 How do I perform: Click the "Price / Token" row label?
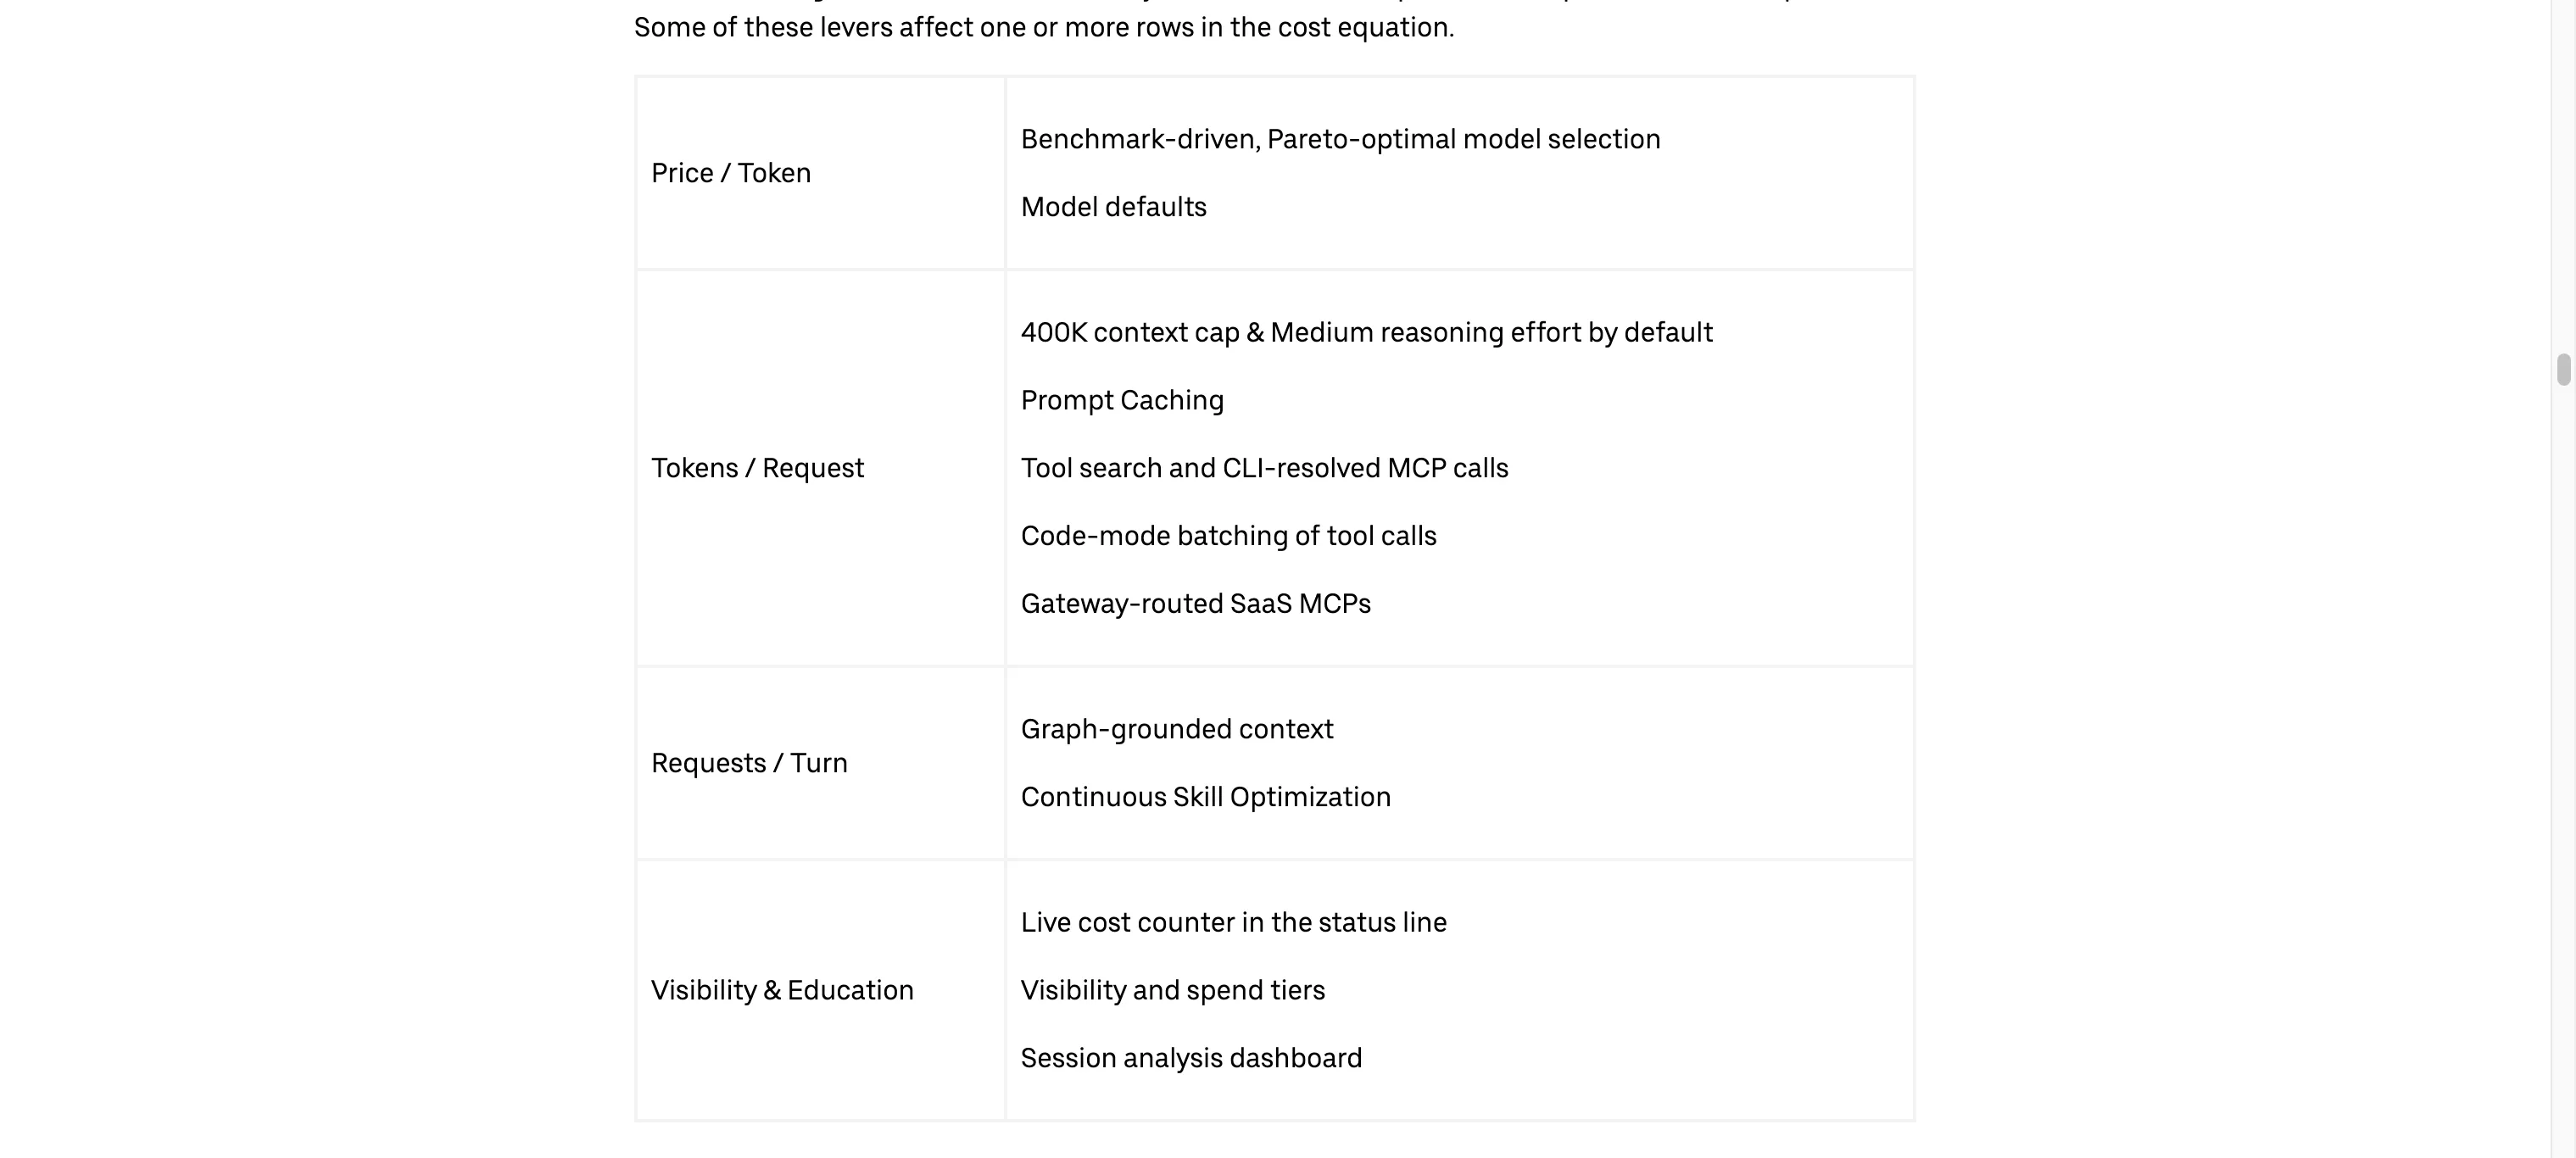(x=731, y=173)
